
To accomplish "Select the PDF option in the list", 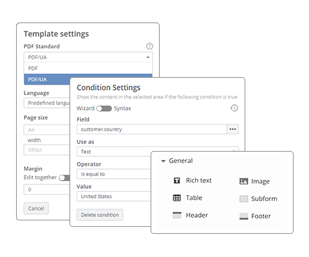I will [88, 68].
